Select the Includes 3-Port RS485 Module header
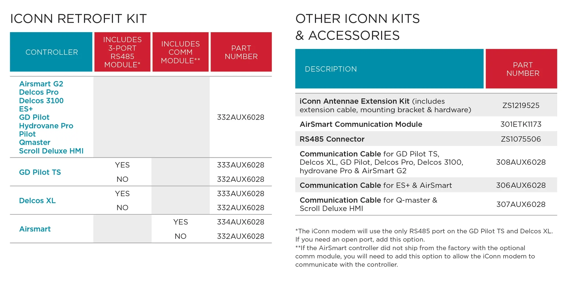The image size is (570, 281). point(122,52)
